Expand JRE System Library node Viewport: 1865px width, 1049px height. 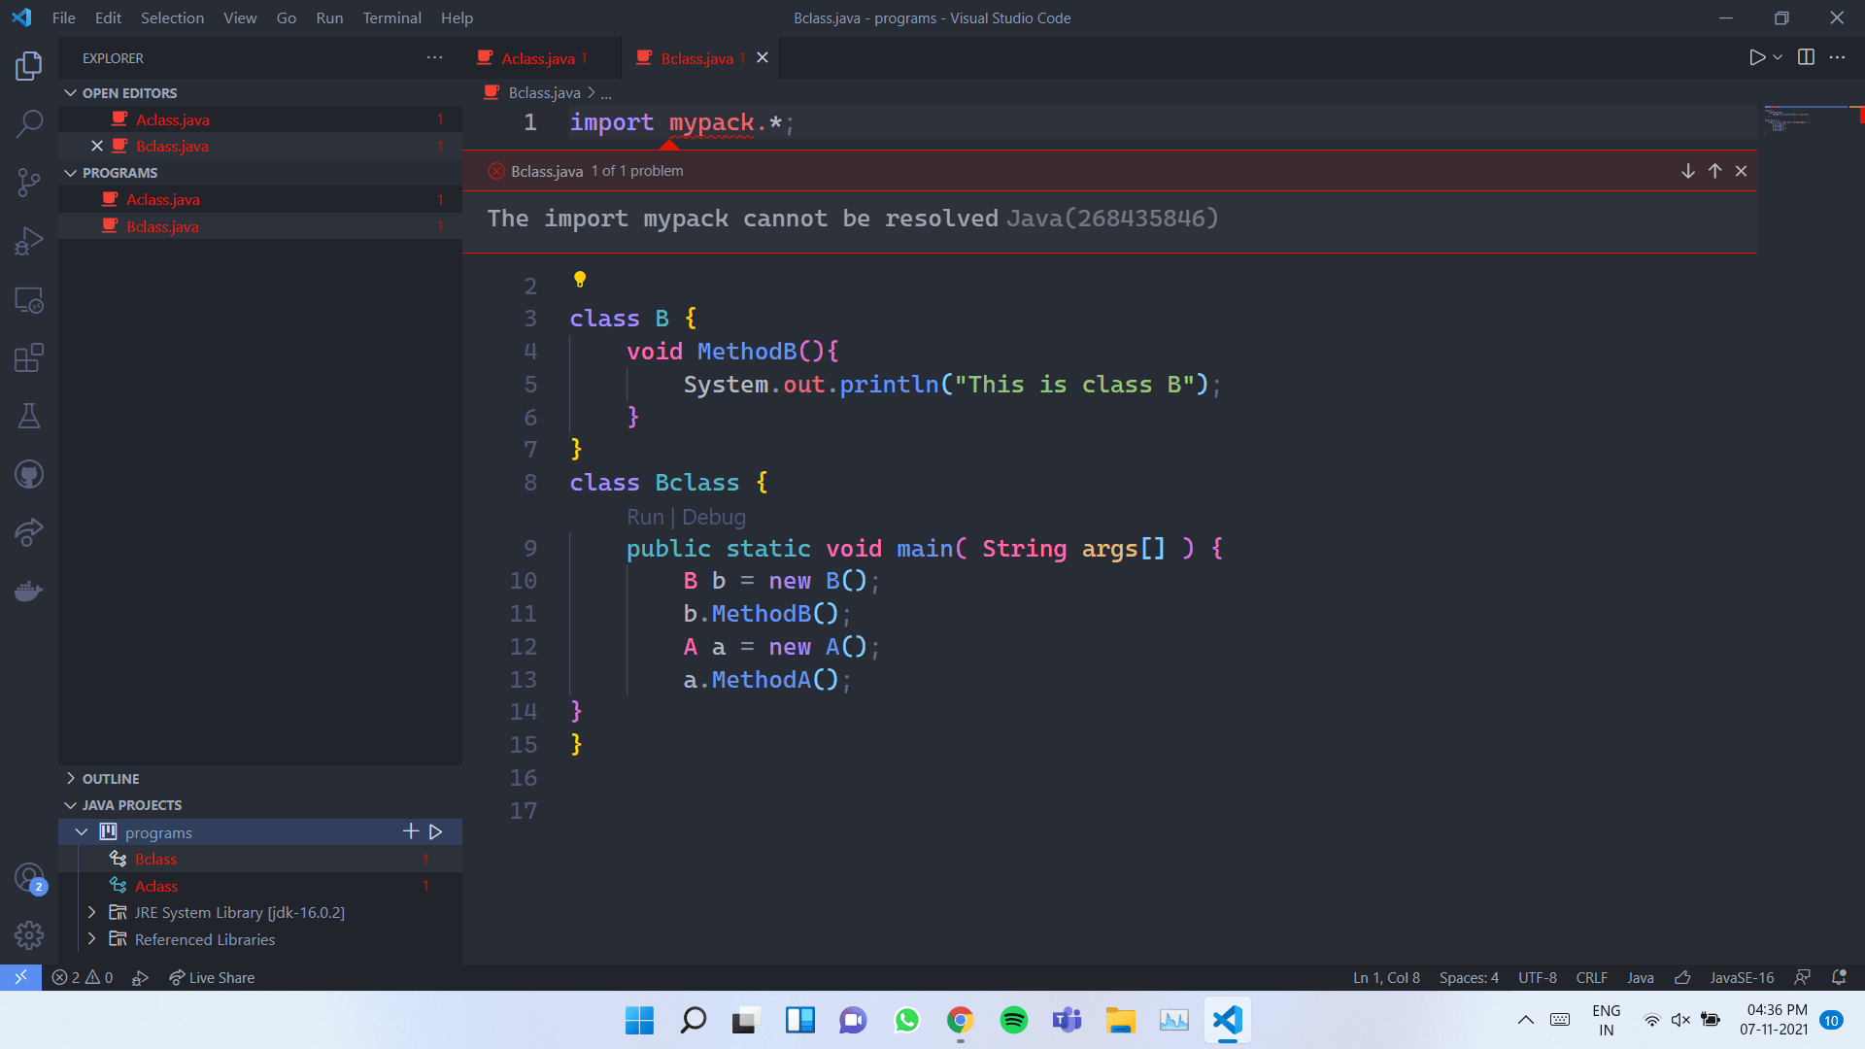91,912
